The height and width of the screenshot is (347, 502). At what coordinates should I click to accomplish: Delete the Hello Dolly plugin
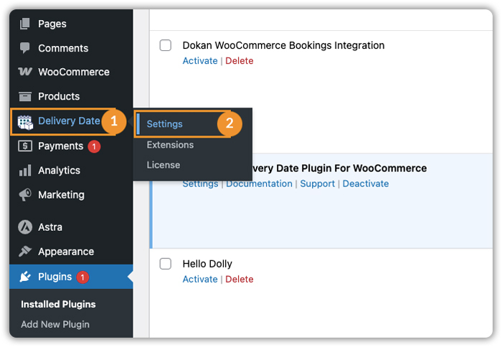pos(239,279)
